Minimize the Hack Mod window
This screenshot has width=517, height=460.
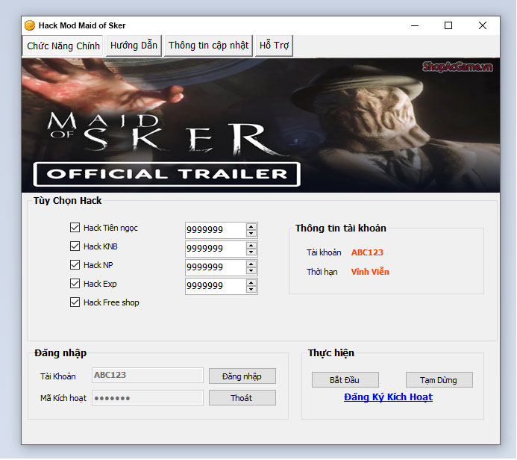(415, 25)
